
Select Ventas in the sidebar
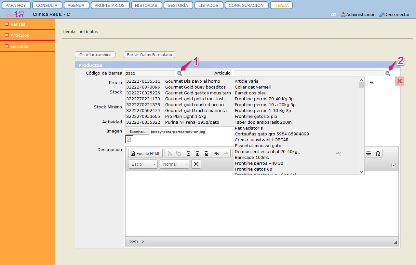point(18,24)
